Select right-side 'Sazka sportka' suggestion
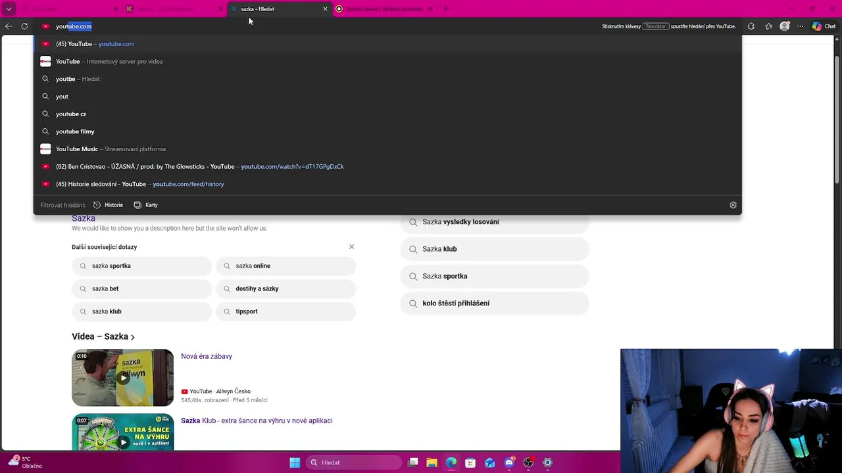This screenshot has height=473, width=842. coord(494,276)
